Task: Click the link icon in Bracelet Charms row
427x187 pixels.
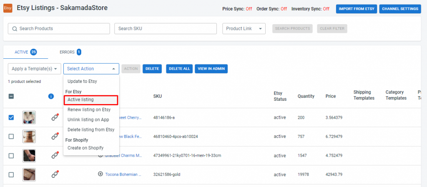Action: (55, 155)
